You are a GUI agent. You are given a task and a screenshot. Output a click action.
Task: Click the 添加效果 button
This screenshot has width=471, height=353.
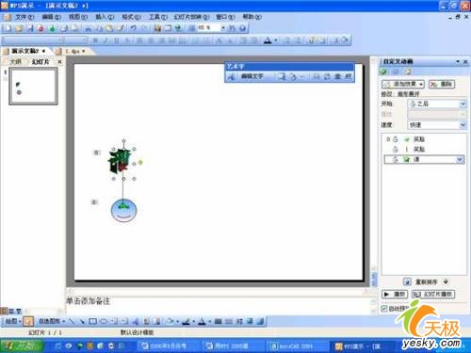pyautogui.click(x=403, y=84)
